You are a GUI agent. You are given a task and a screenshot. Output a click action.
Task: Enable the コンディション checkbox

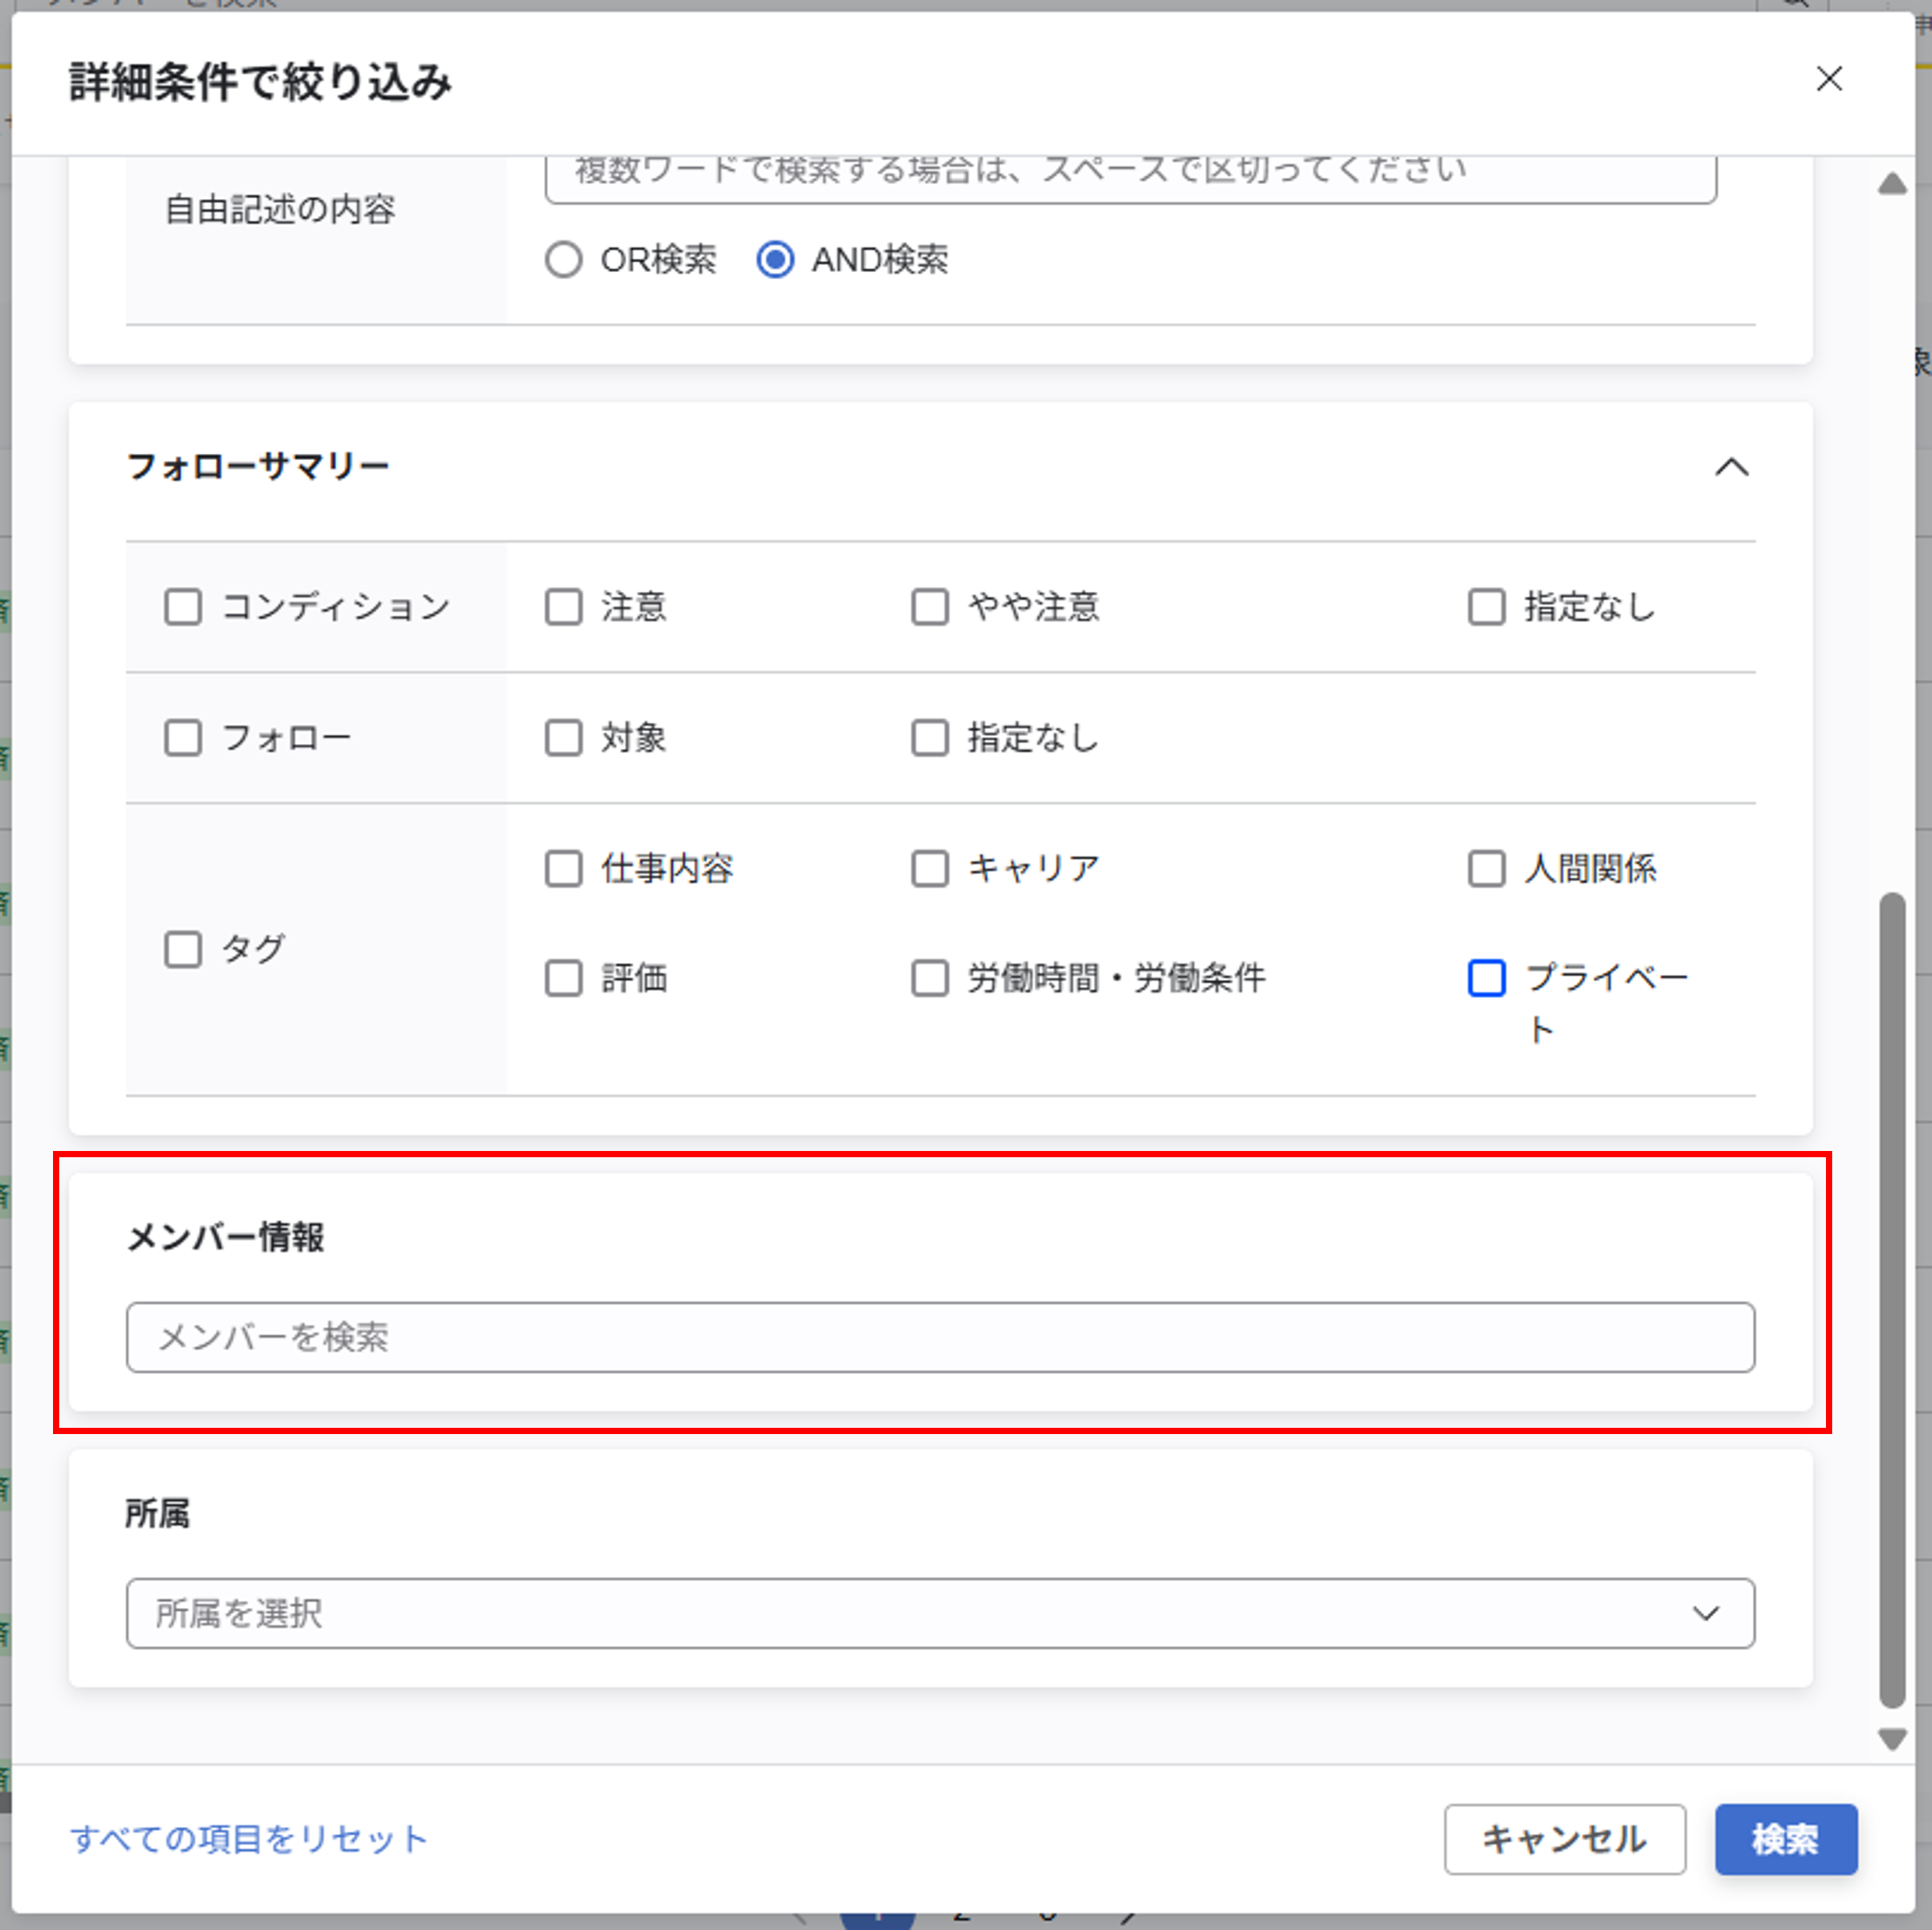click(184, 606)
